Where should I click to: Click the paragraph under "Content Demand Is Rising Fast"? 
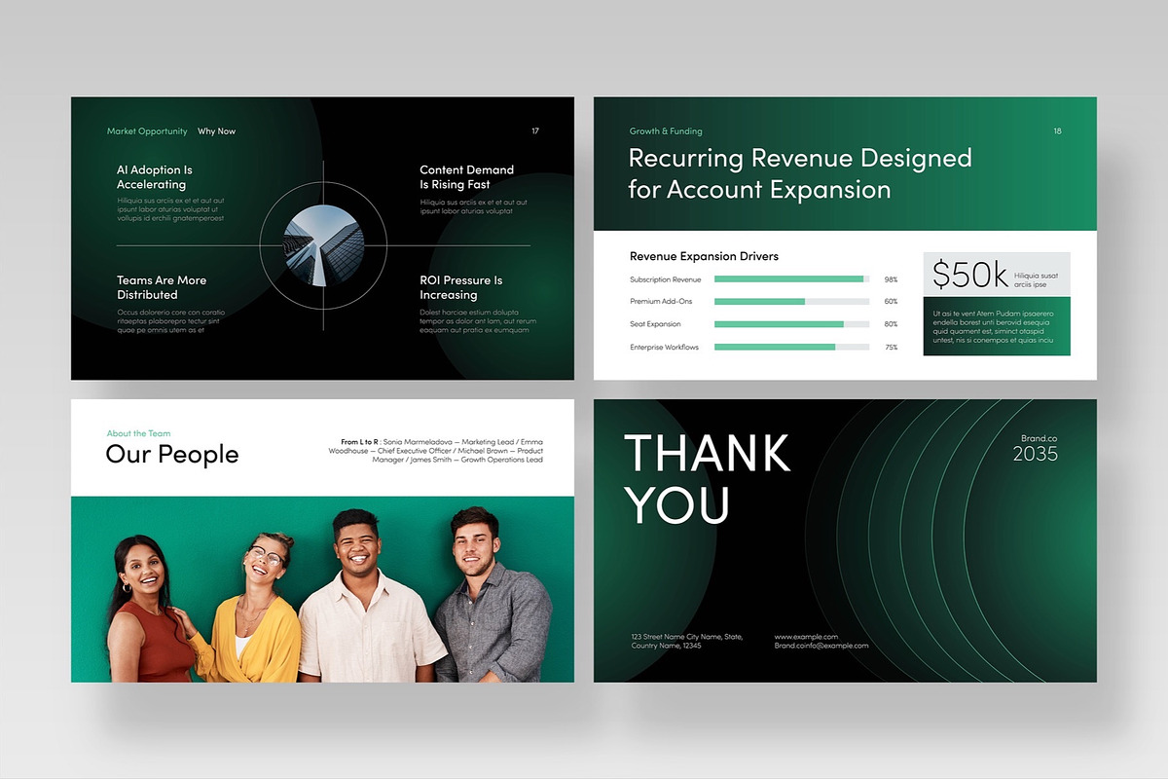[x=473, y=206]
